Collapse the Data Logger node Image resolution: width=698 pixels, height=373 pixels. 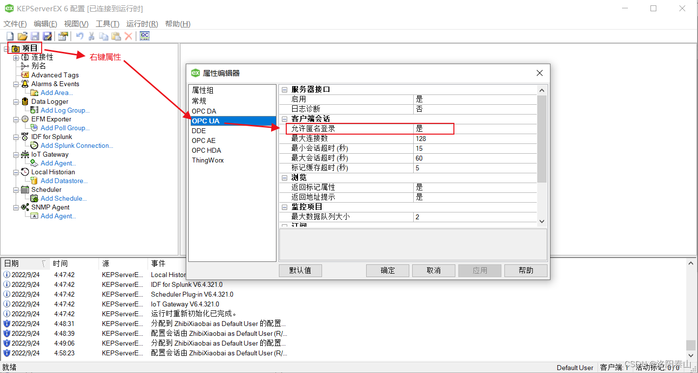tap(16, 101)
